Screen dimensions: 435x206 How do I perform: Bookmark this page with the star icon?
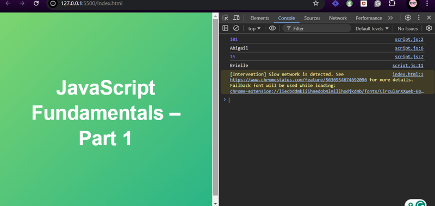(x=316, y=3)
